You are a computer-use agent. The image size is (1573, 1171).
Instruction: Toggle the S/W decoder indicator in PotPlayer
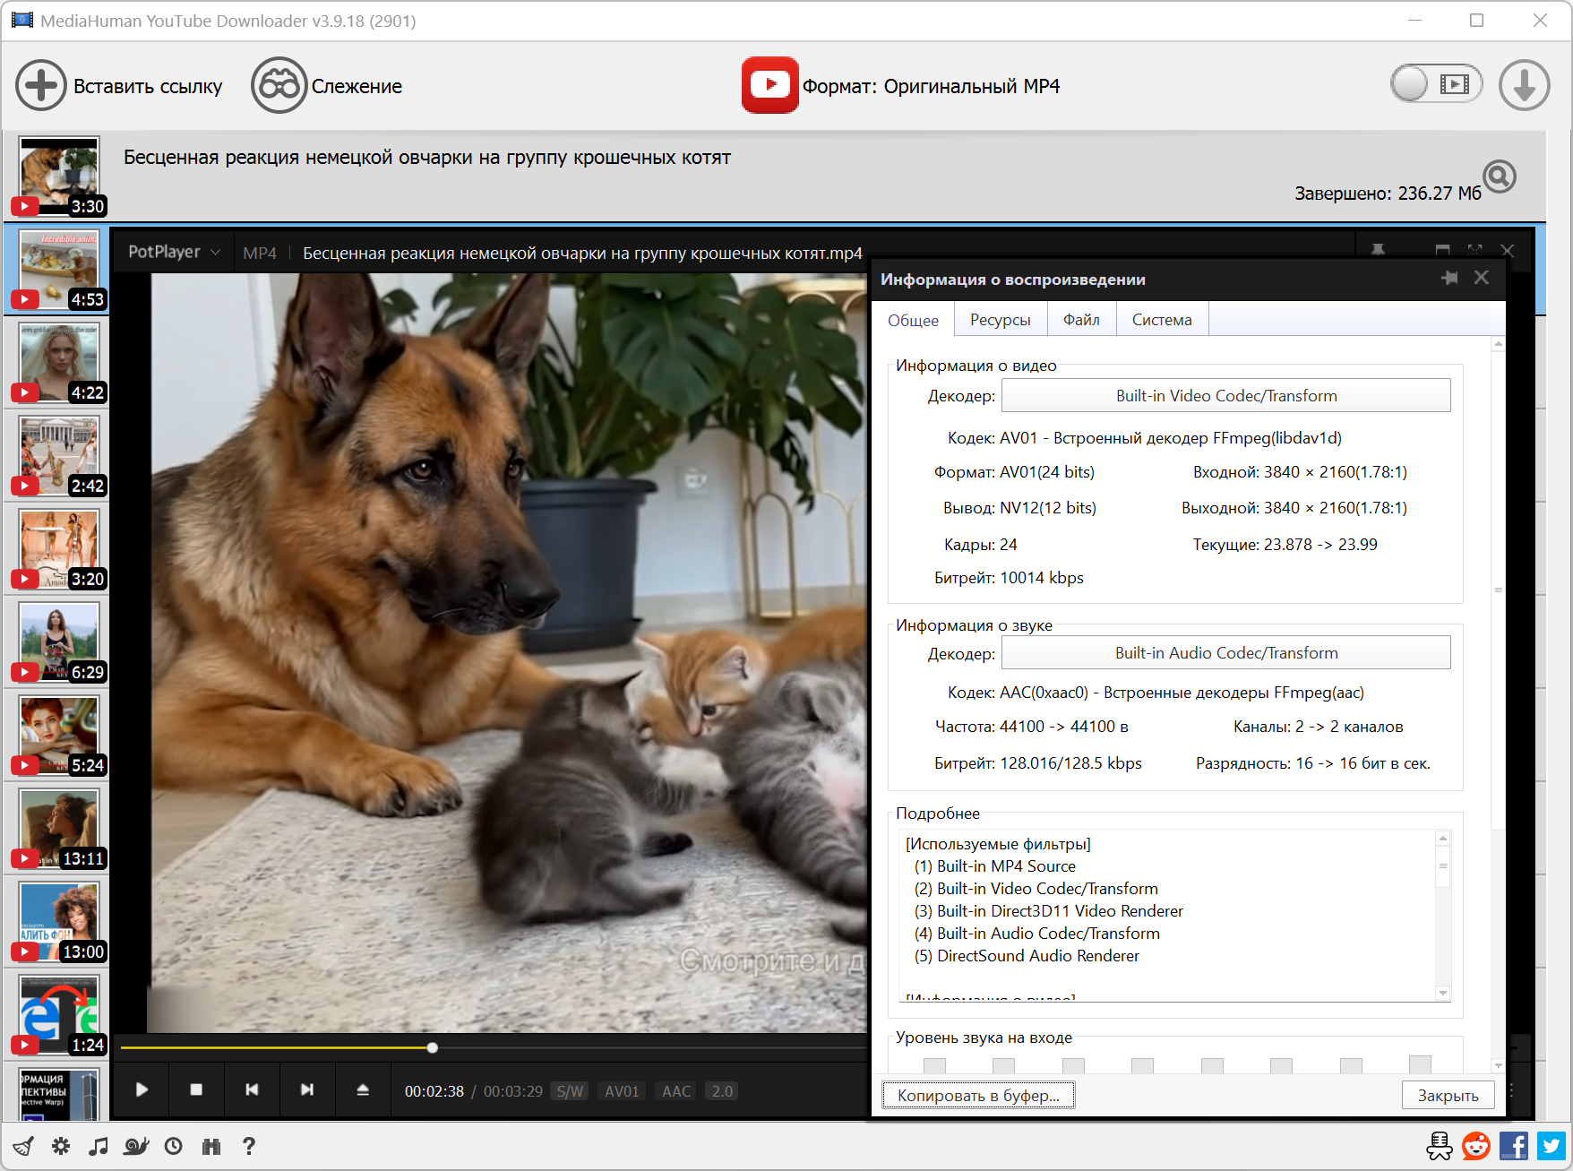coord(570,1091)
